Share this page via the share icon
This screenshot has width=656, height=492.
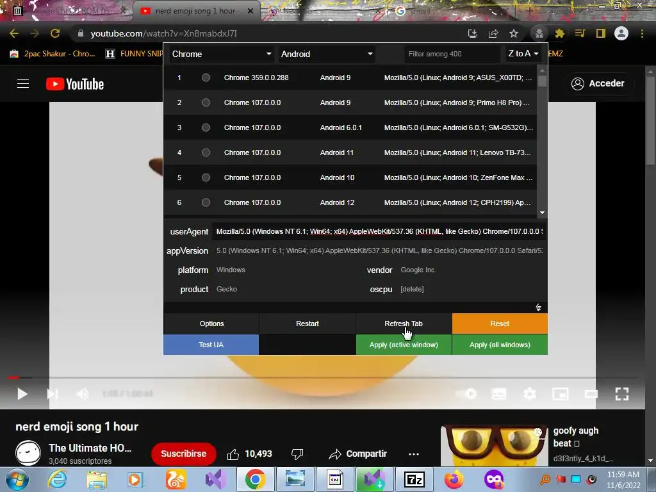click(x=493, y=33)
